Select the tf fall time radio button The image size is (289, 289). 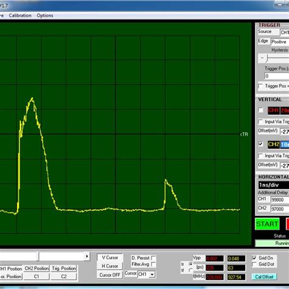click(x=190, y=270)
